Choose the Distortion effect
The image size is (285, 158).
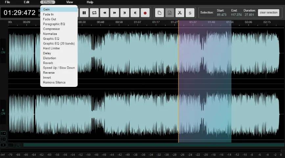(59, 58)
